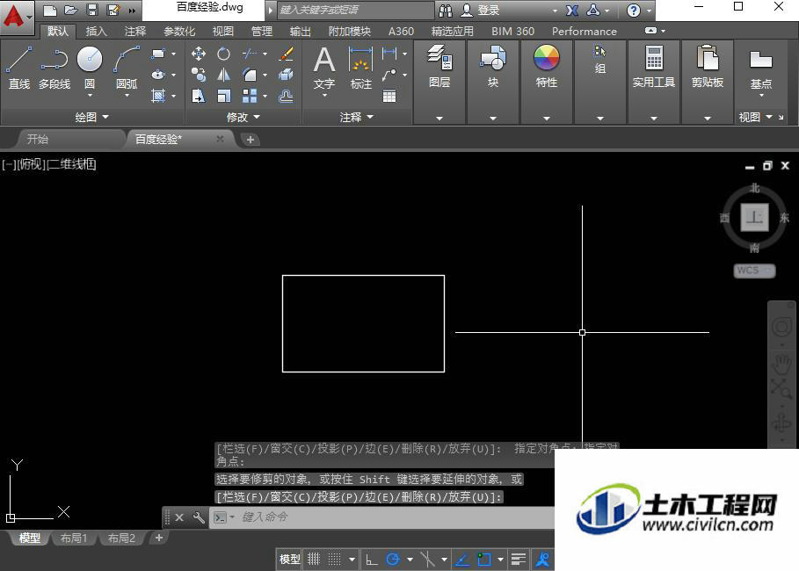
Task: Open the Circle (圆) options dropdown arrow
Action: tap(90, 95)
